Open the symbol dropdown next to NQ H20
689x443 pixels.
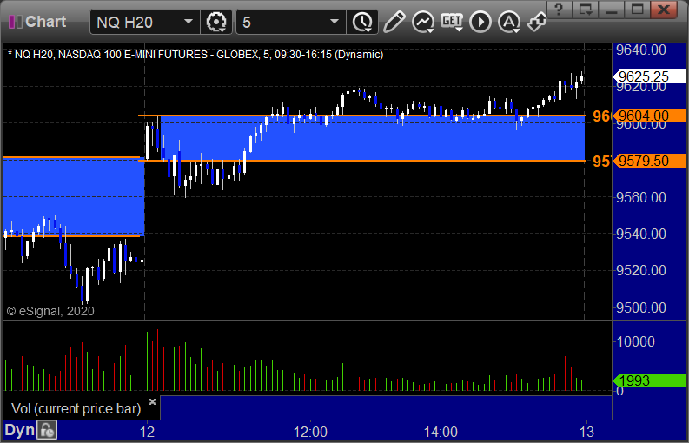(x=188, y=22)
